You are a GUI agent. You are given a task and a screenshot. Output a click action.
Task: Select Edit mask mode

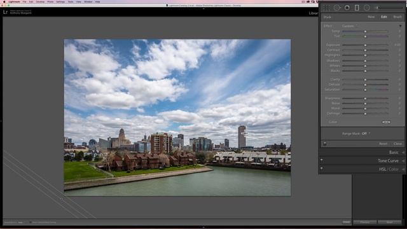tap(384, 17)
